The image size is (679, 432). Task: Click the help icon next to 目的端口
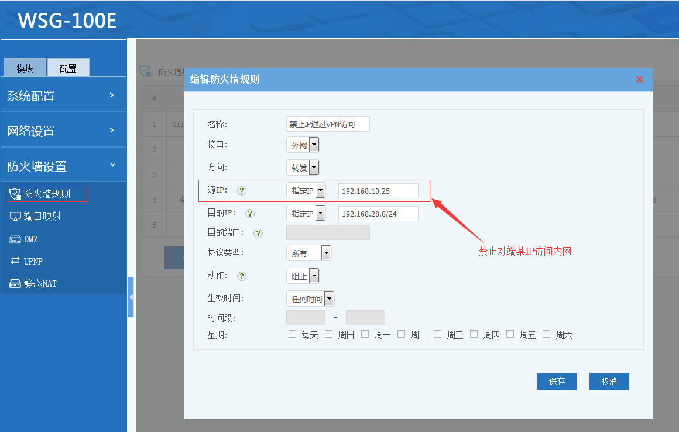(258, 233)
